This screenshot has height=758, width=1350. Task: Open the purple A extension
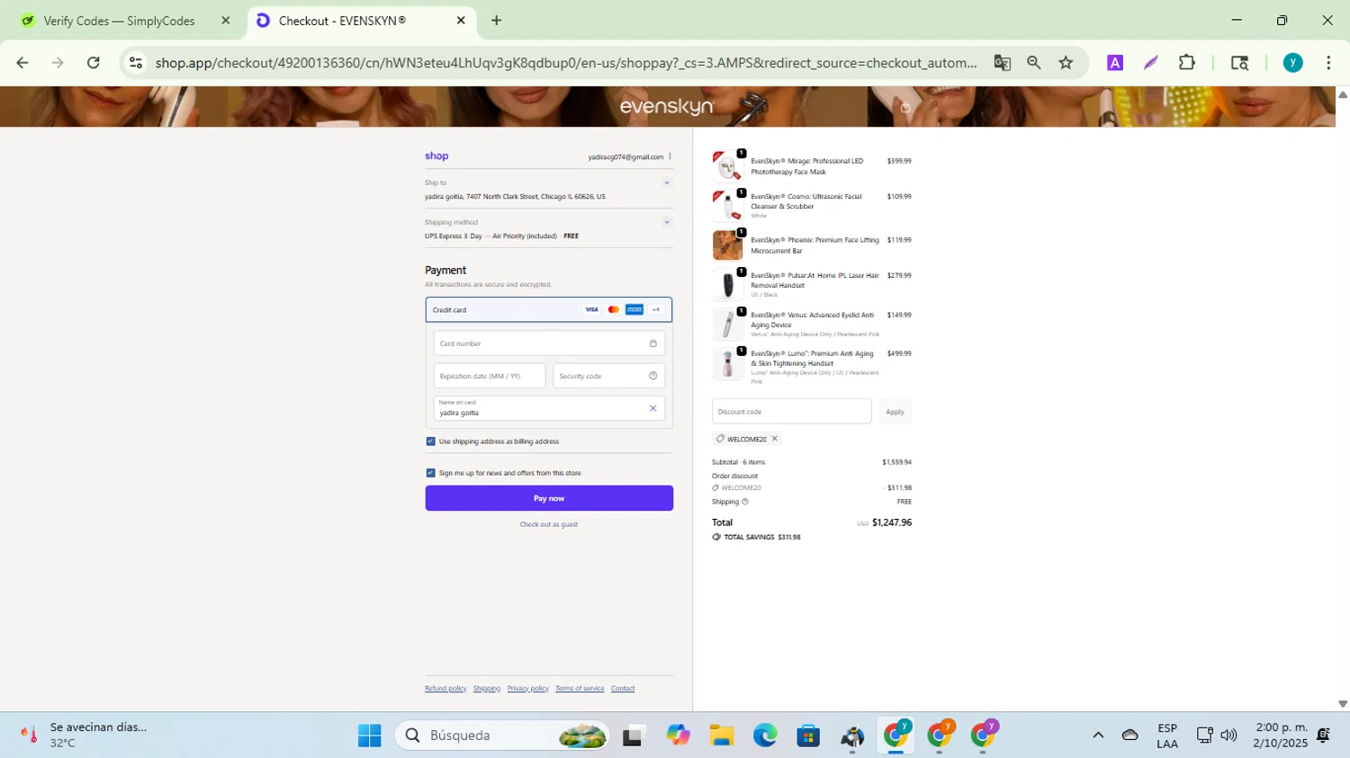point(1115,63)
